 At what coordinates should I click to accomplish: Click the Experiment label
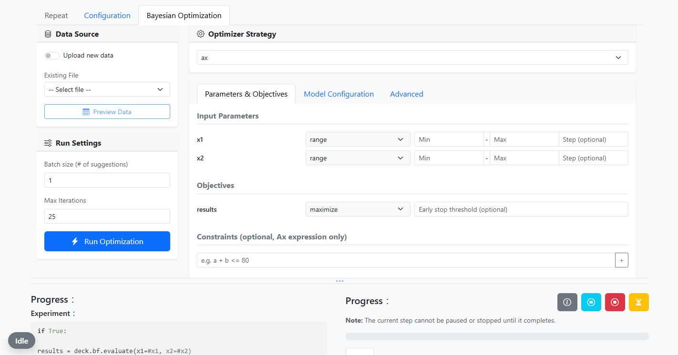pyautogui.click(x=53, y=314)
